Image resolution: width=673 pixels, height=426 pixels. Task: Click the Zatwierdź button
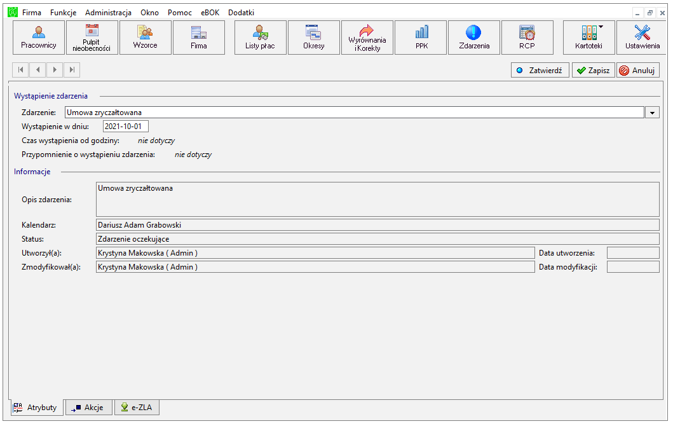click(x=540, y=70)
